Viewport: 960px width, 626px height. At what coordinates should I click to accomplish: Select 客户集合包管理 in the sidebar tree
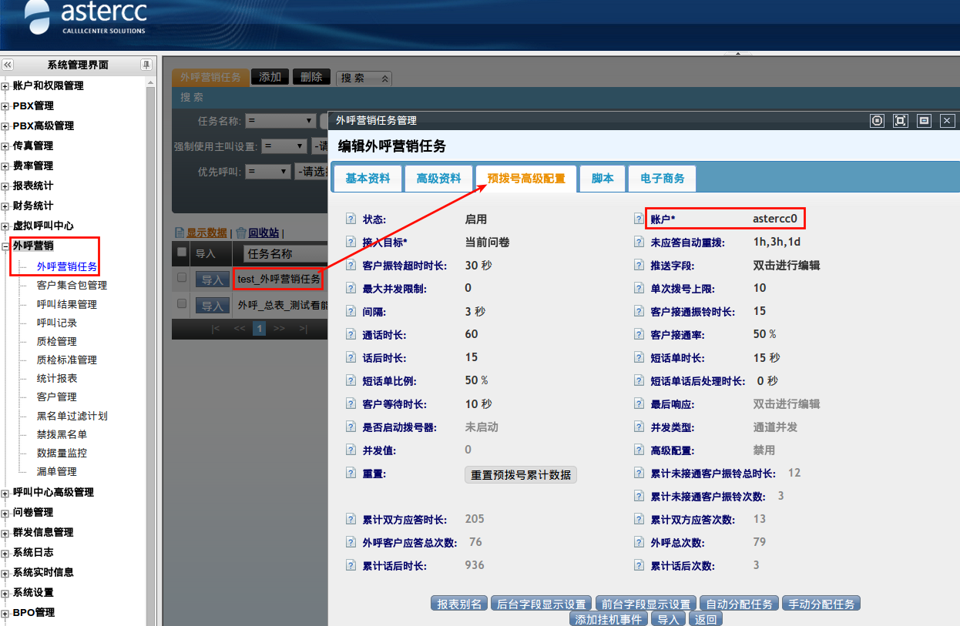[x=72, y=286]
